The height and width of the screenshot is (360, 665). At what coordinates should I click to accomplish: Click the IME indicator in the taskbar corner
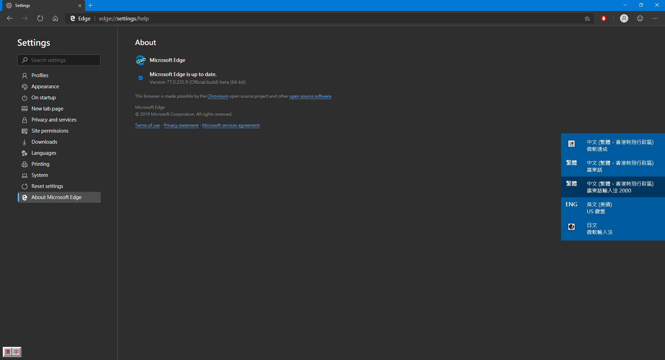tap(12, 352)
